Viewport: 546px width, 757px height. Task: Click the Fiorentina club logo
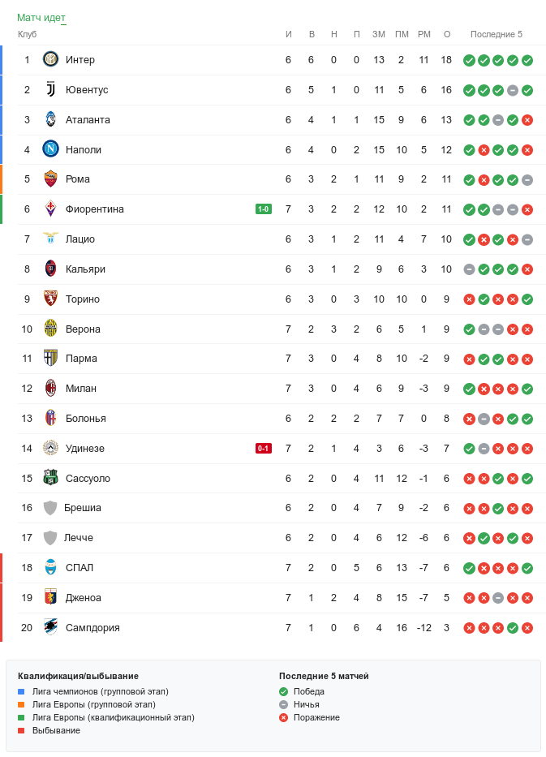point(50,209)
